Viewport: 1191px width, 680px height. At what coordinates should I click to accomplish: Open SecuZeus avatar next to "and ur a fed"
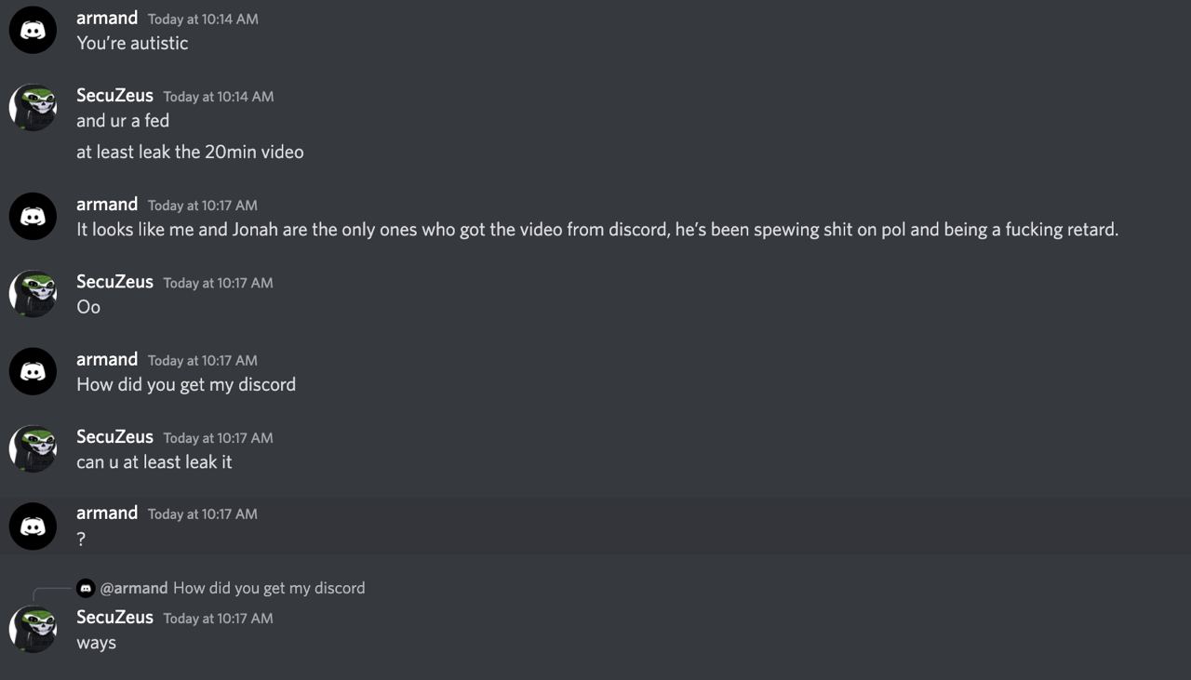tap(33, 108)
